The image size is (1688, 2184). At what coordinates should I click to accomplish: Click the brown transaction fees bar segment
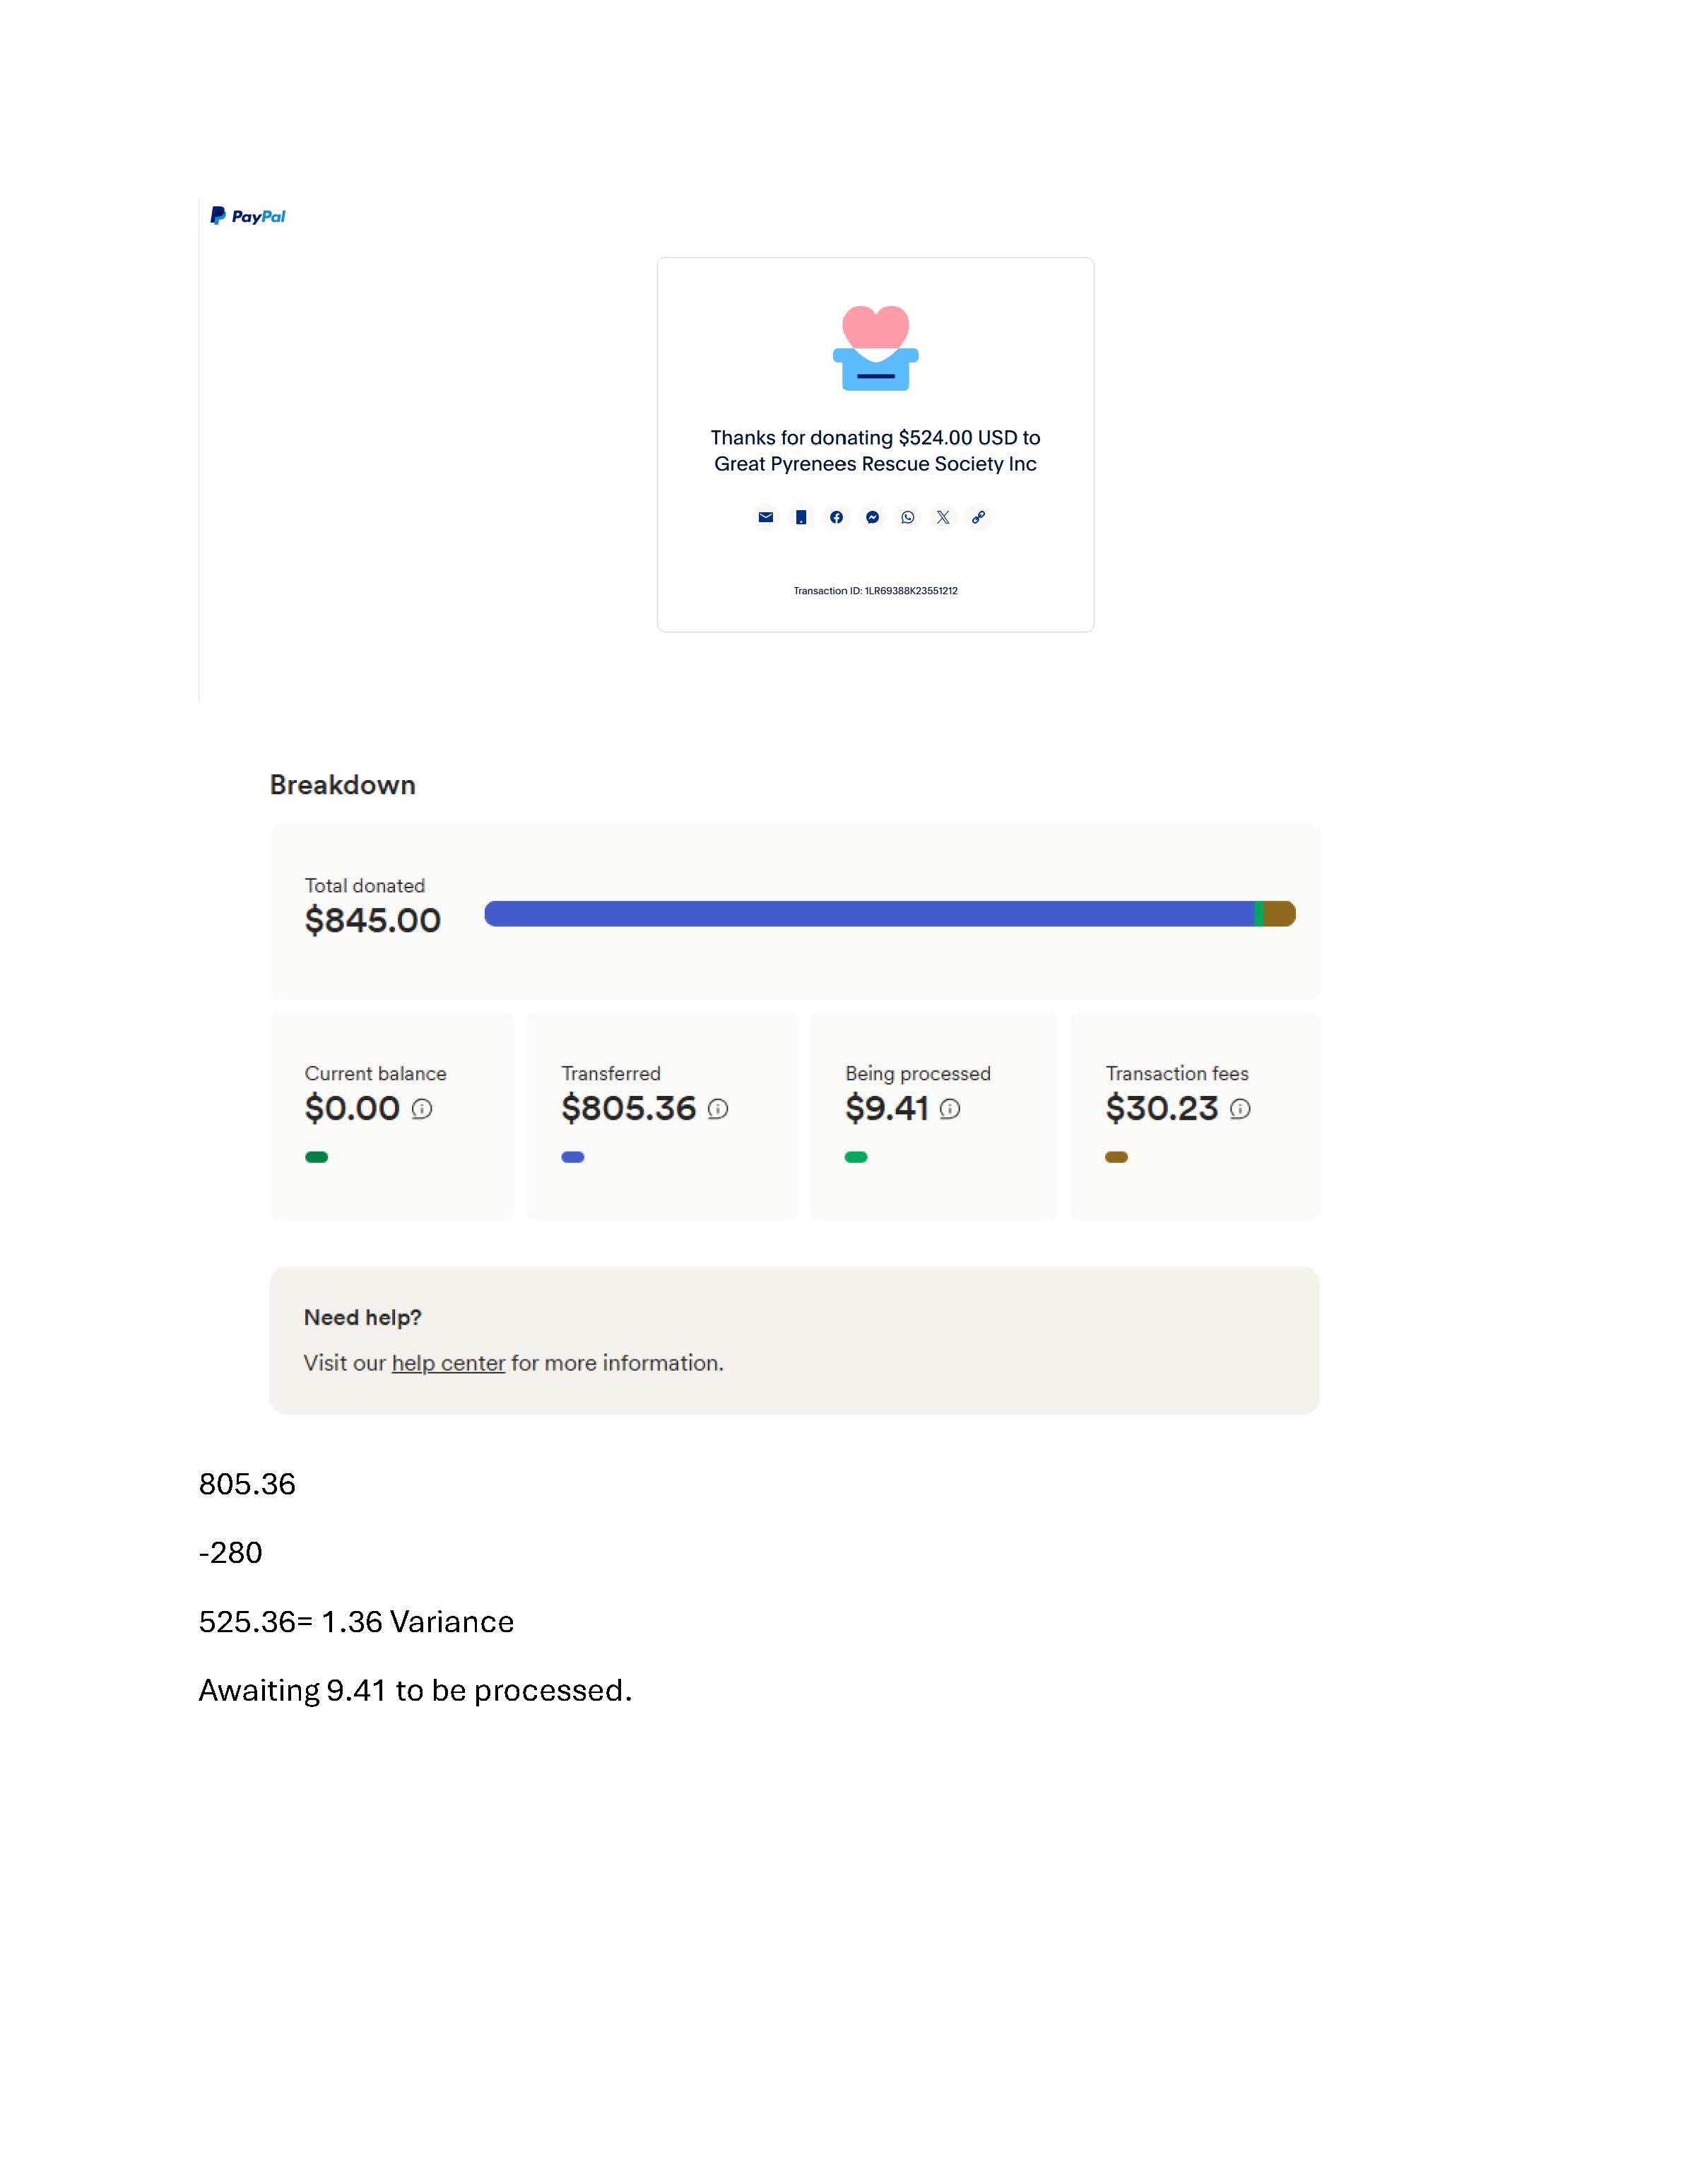tap(1280, 914)
